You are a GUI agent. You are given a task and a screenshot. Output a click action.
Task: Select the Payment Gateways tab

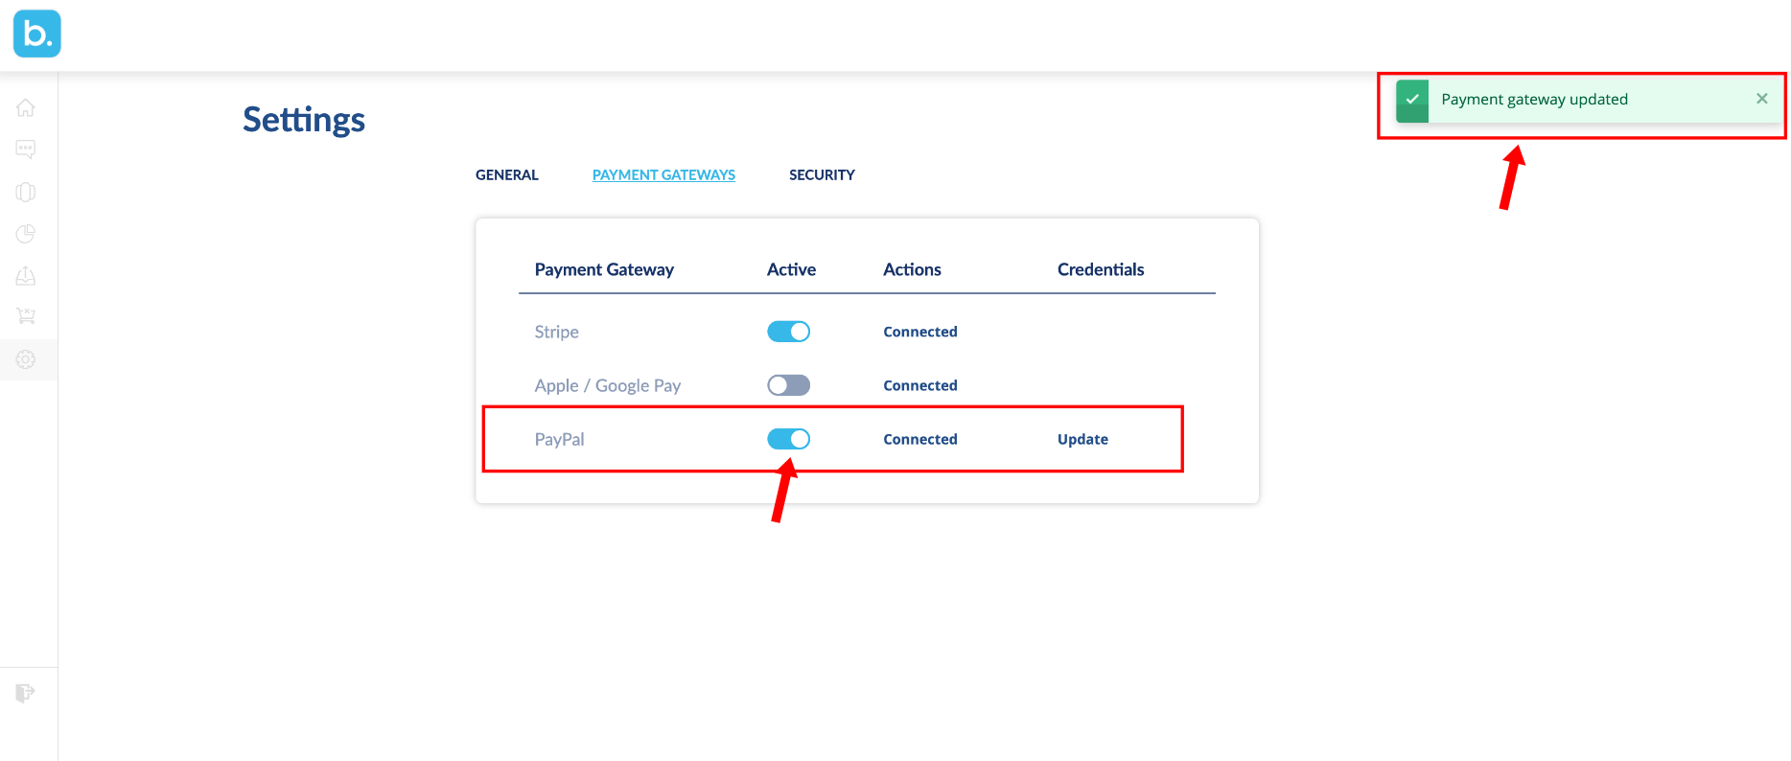point(663,174)
